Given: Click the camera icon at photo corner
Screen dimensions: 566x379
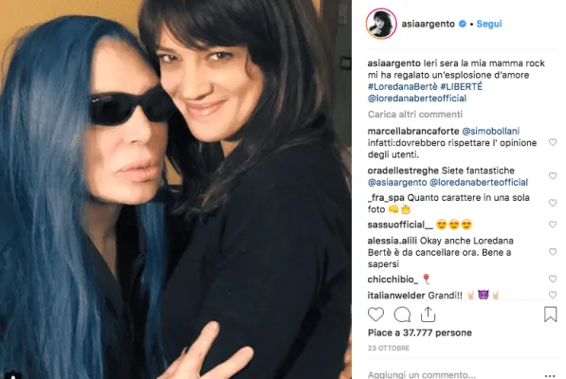Looking at the screenshot, I should click(13, 375).
